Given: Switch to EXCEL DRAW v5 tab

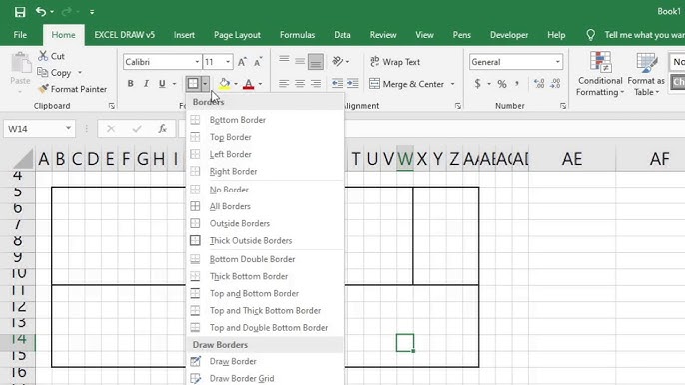Looking at the screenshot, I should pos(125,35).
